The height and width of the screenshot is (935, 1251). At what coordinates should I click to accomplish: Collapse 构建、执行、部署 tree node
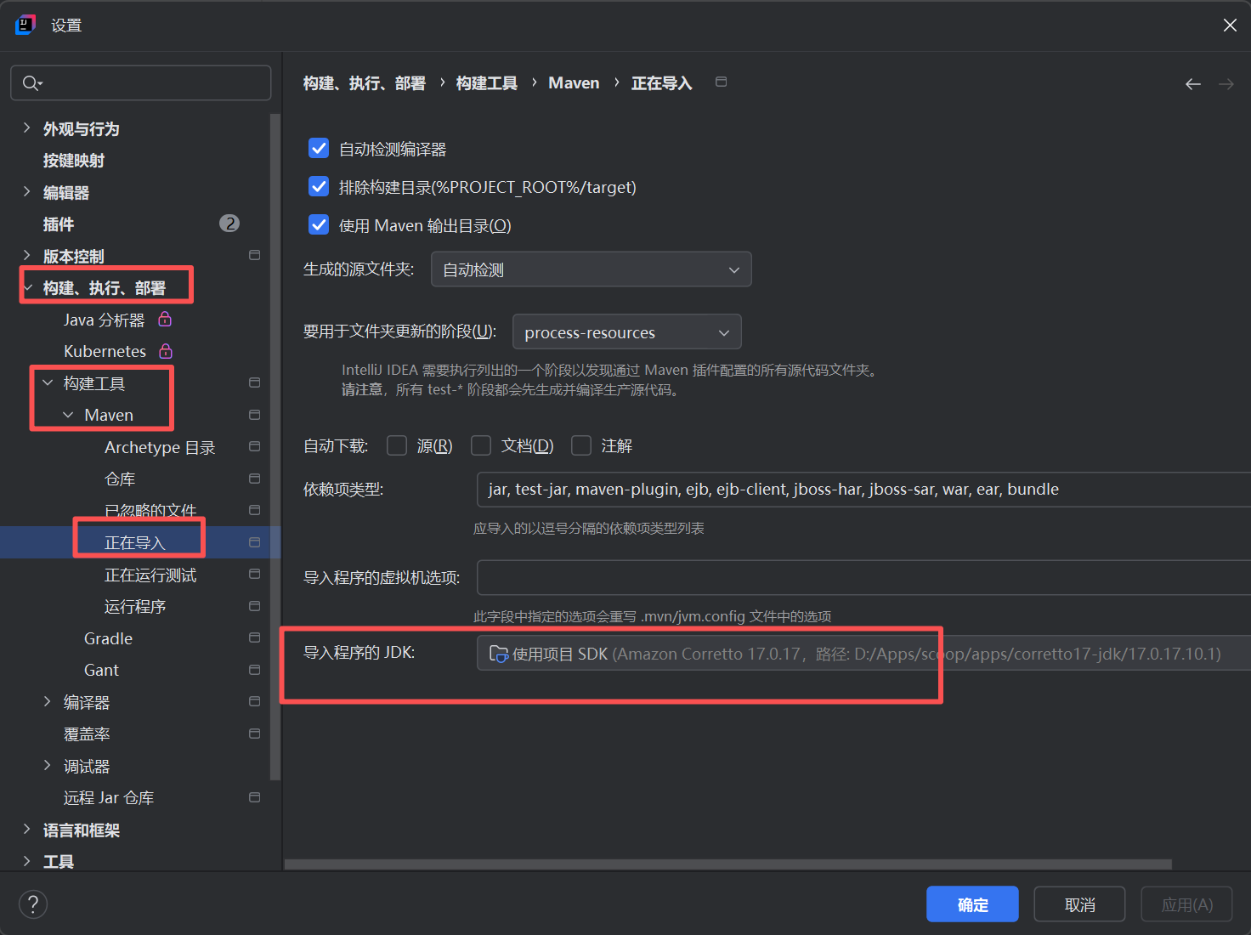click(x=27, y=288)
